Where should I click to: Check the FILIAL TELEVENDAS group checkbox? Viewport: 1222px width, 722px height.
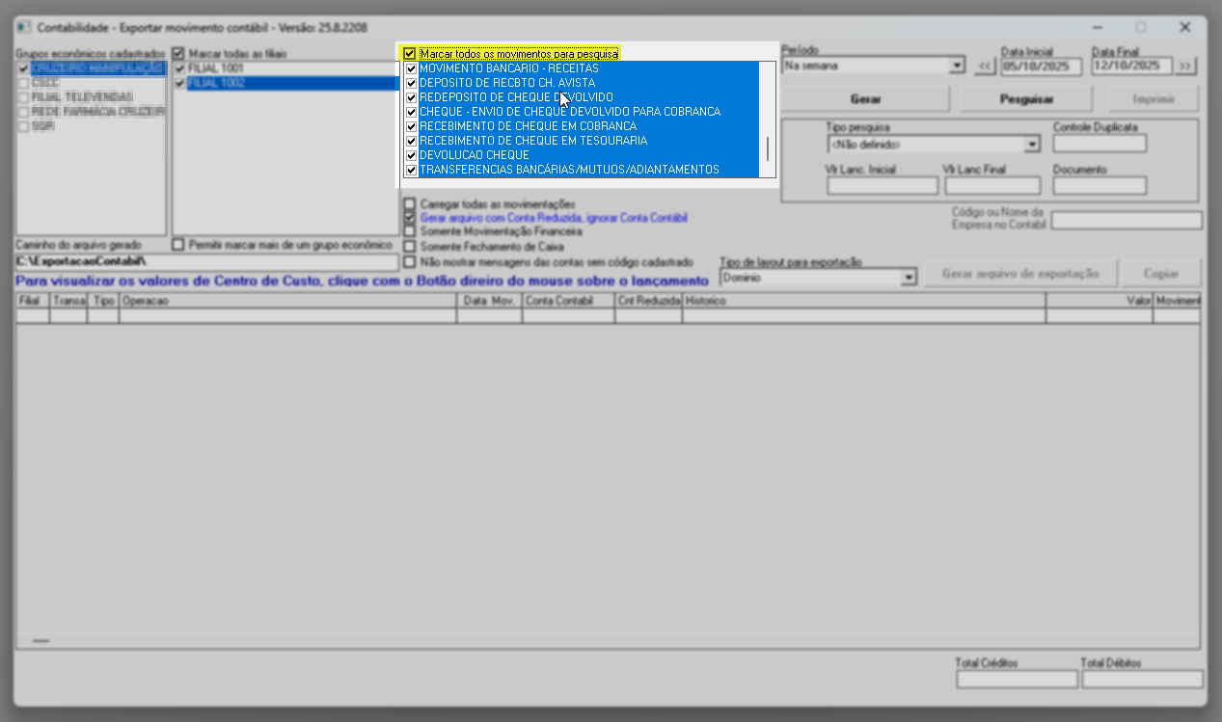(x=24, y=97)
